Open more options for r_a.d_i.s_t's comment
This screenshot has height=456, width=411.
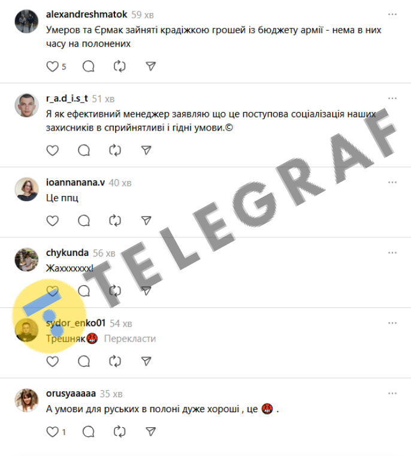click(392, 98)
